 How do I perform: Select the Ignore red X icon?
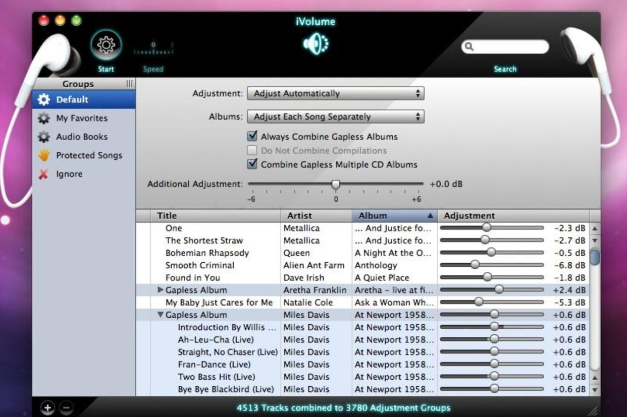(x=44, y=174)
